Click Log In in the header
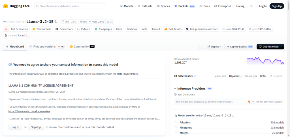This screenshot has width=290, height=137. tap(263, 6)
